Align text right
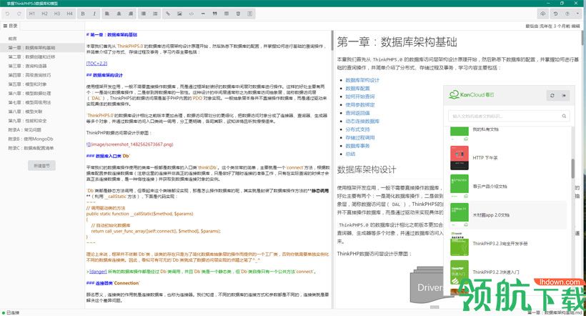Viewport: 586px width, 316px height. pos(131,14)
